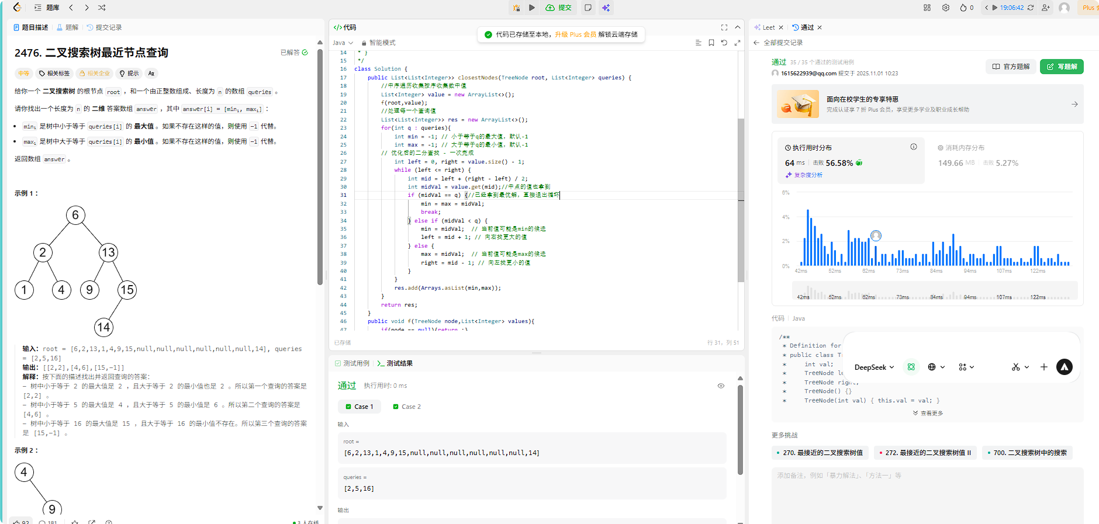Select 消耗内存分布 memory distribution

tap(961, 148)
